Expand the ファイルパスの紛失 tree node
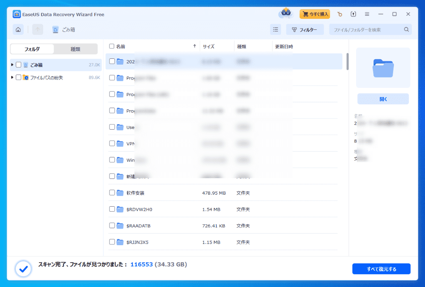The height and width of the screenshot is (287, 425). tap(12, 77)
